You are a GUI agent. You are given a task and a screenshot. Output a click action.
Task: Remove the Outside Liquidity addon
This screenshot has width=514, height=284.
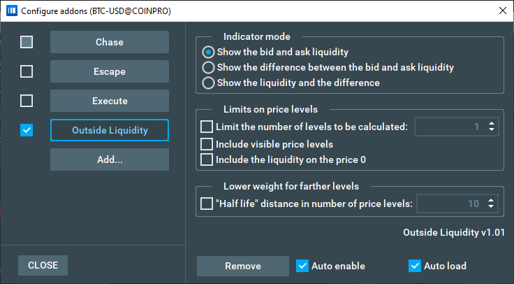pos(243,266)
